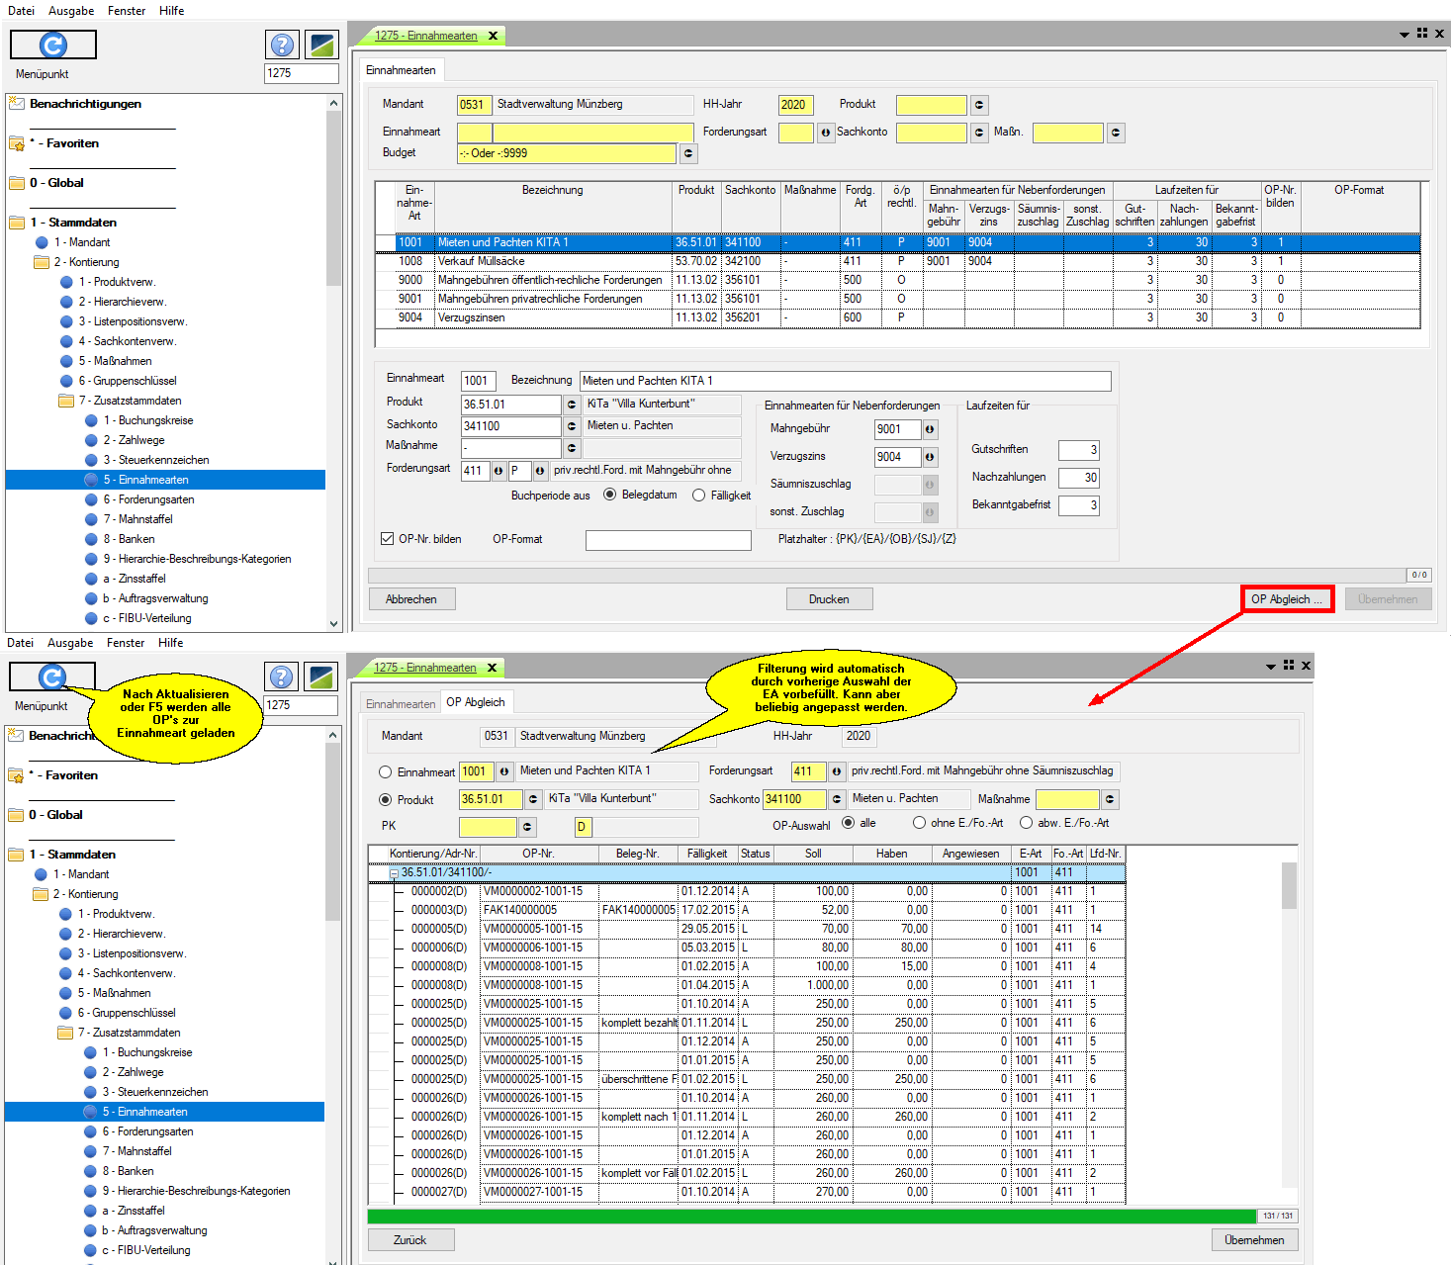Switch to the OP Abgleich tab
The height and width of the screenshot is (1265, 1451).
pyautogui.click(x=476, y=702)
